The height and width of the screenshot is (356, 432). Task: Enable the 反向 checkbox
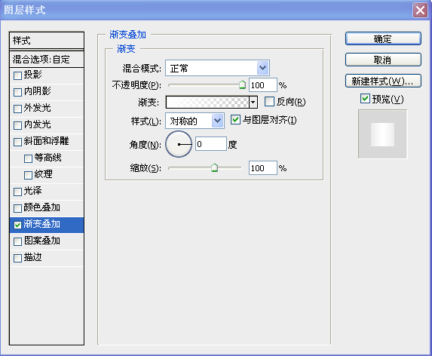(269, 101)
